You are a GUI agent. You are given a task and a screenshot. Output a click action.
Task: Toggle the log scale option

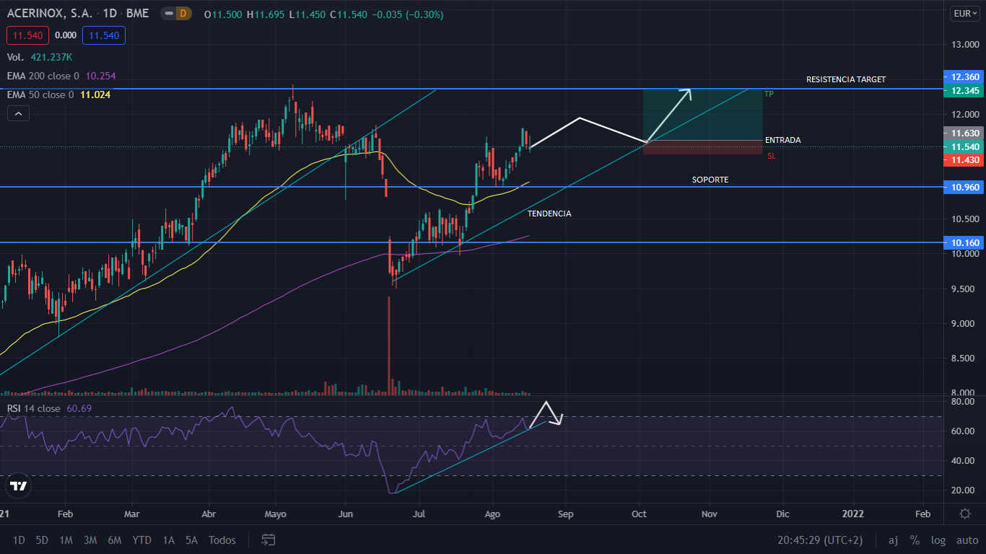click(938, 540)
